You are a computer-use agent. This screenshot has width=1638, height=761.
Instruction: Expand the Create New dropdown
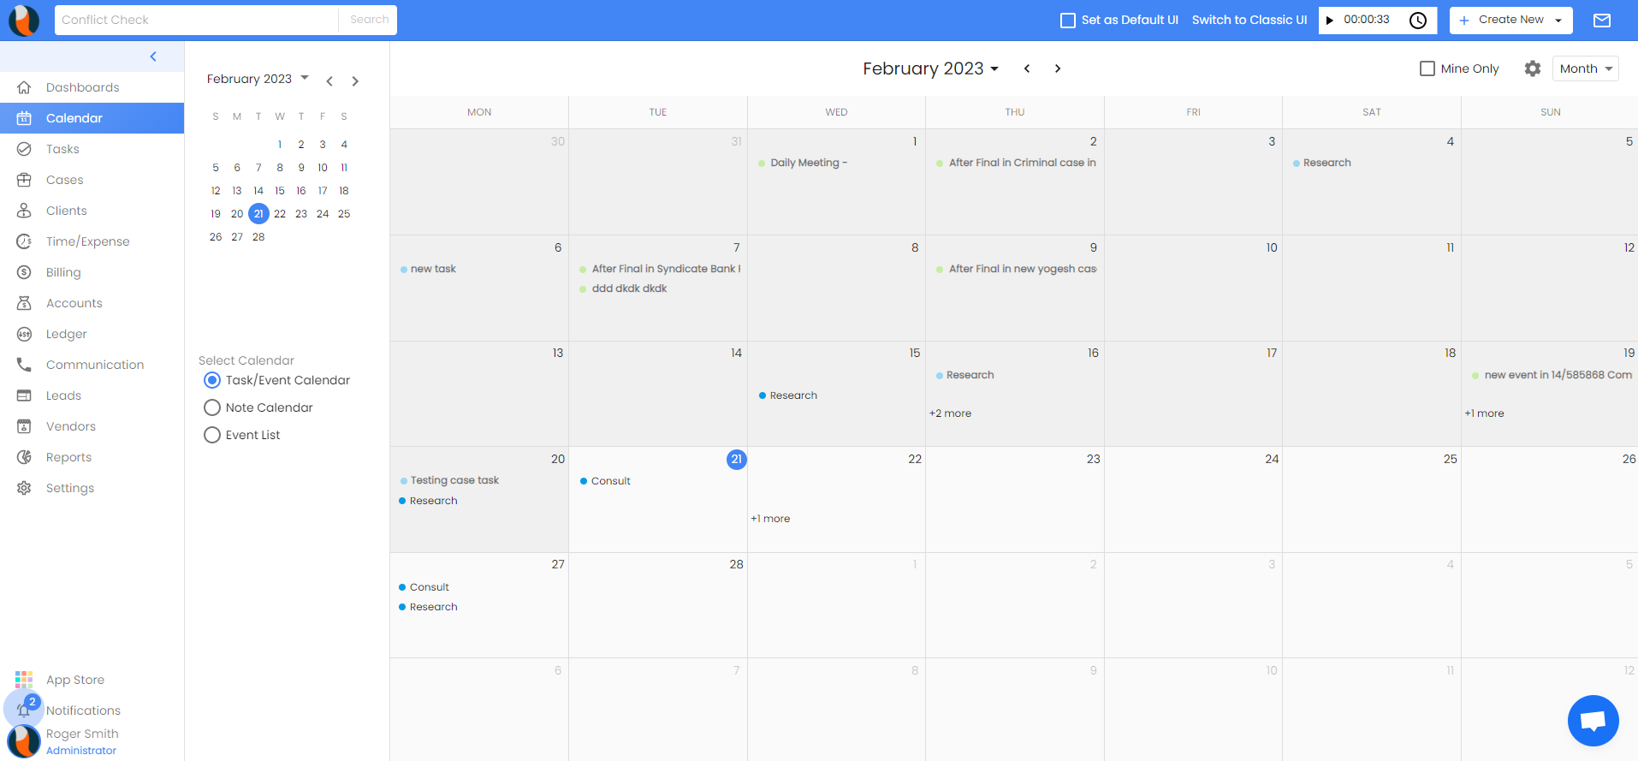click(1558, 21)
